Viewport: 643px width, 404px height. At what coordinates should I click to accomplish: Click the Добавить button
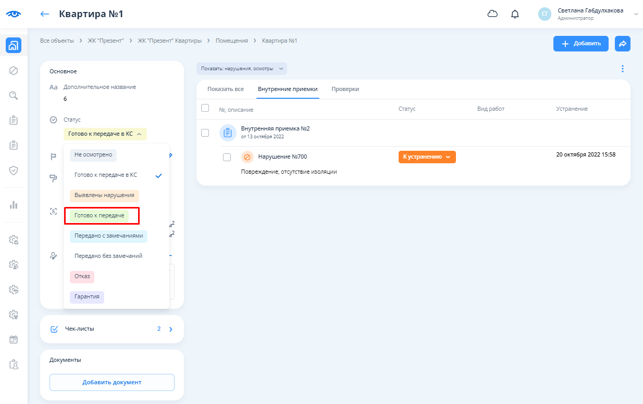coord(580,44)
